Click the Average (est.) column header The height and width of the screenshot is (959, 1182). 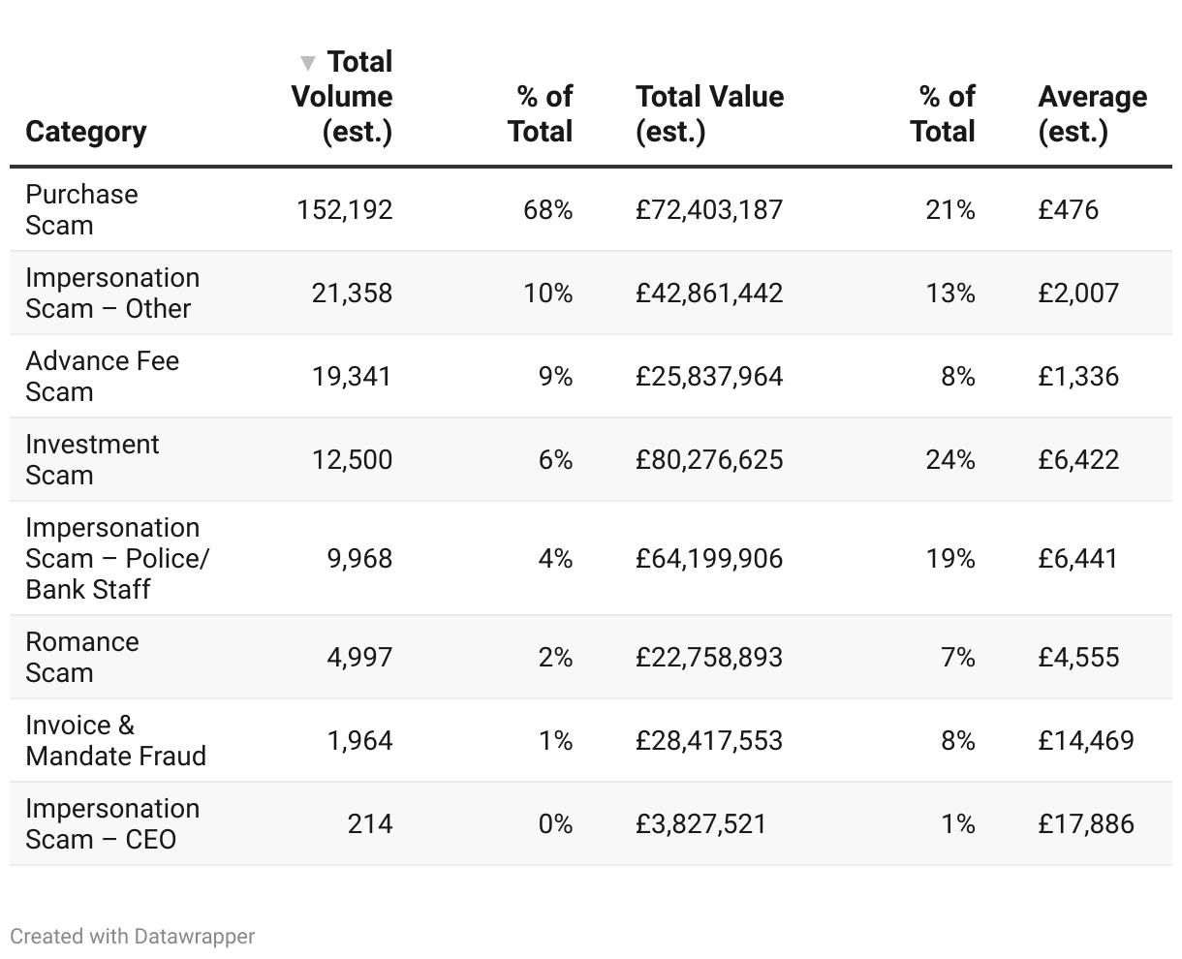point(1092,113)
